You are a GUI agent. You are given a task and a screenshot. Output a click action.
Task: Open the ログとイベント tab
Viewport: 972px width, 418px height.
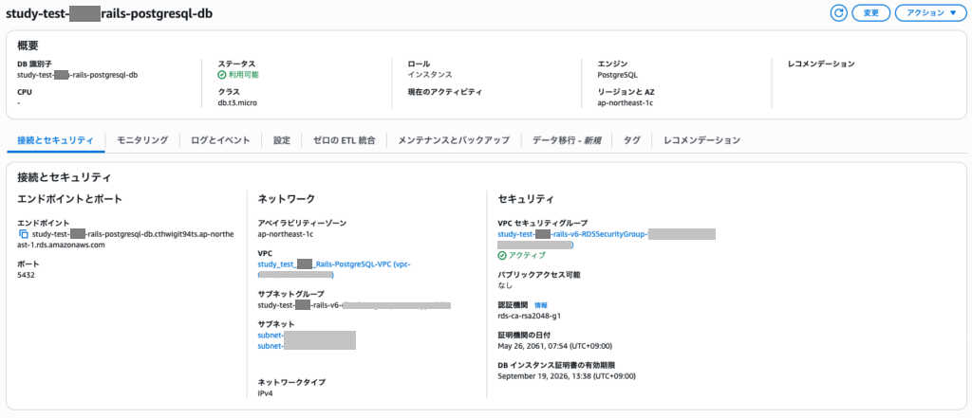(x=220, y=140)
